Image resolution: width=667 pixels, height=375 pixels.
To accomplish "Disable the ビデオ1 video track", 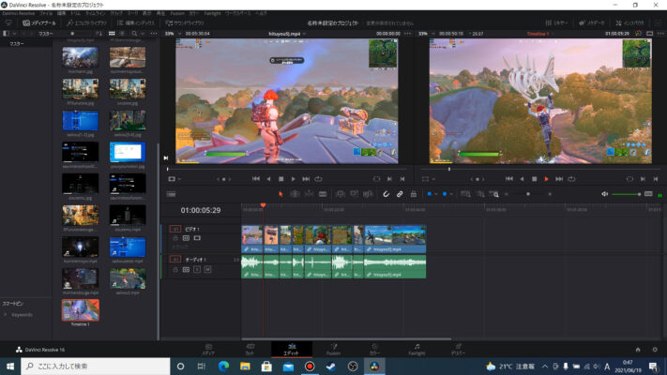I will tap(197, 238).
